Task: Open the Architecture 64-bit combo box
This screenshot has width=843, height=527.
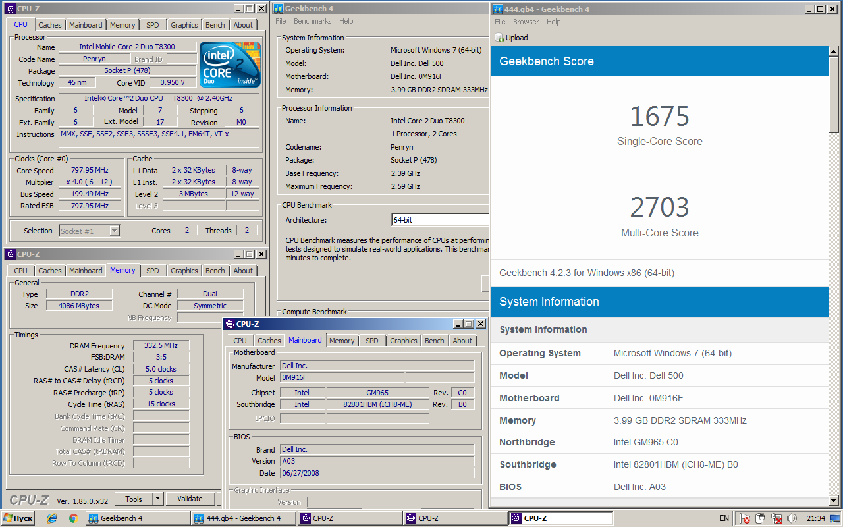Action: (x=440, y=220)
